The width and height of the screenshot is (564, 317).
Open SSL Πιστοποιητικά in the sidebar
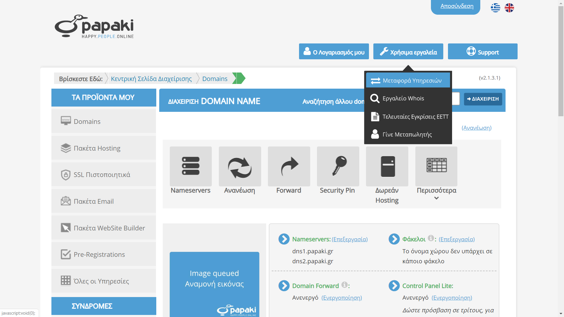click(104, 174)
